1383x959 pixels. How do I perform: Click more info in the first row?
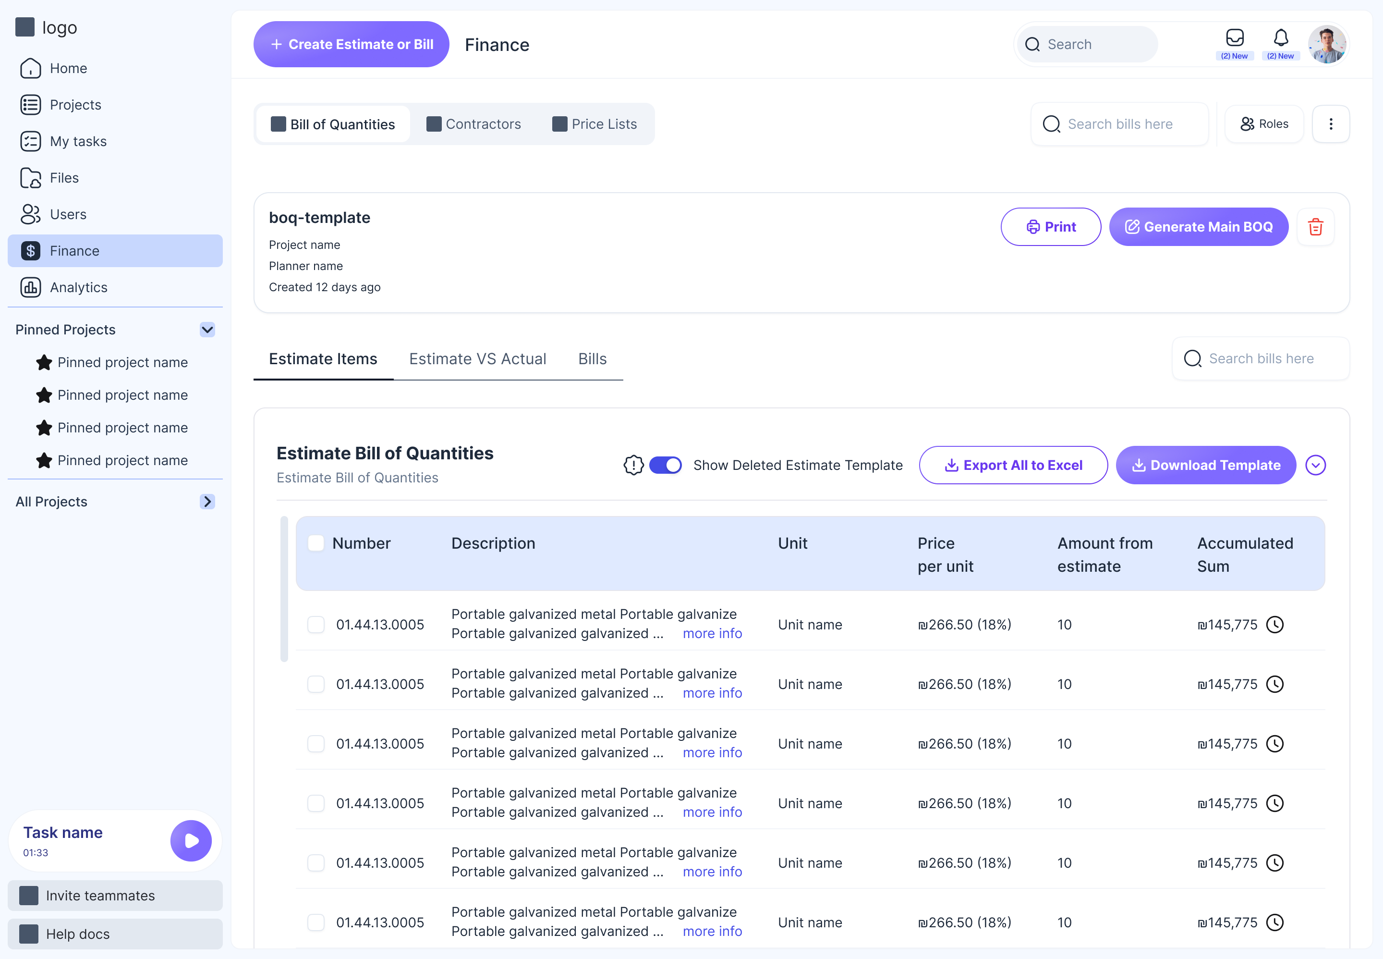pos(712,634)
